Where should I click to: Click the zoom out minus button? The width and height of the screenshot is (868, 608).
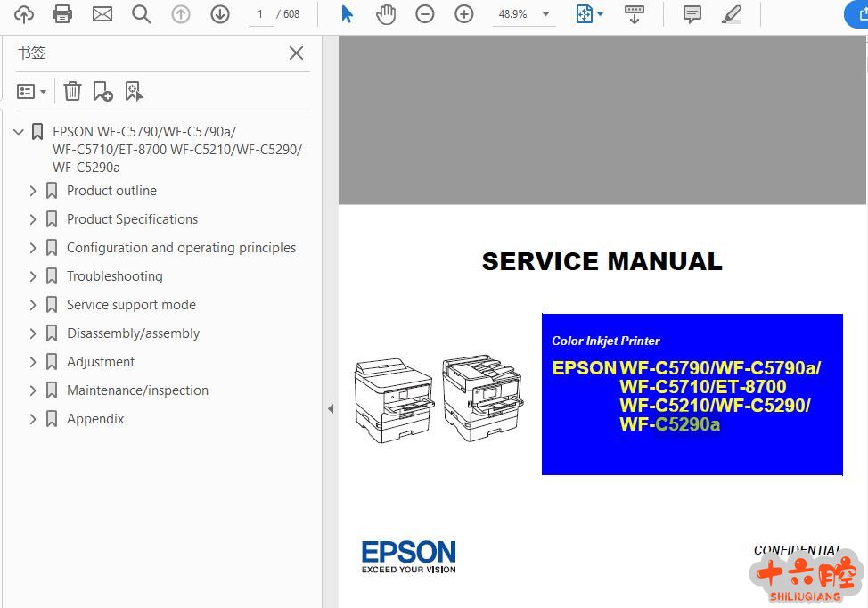pos(425,14)
